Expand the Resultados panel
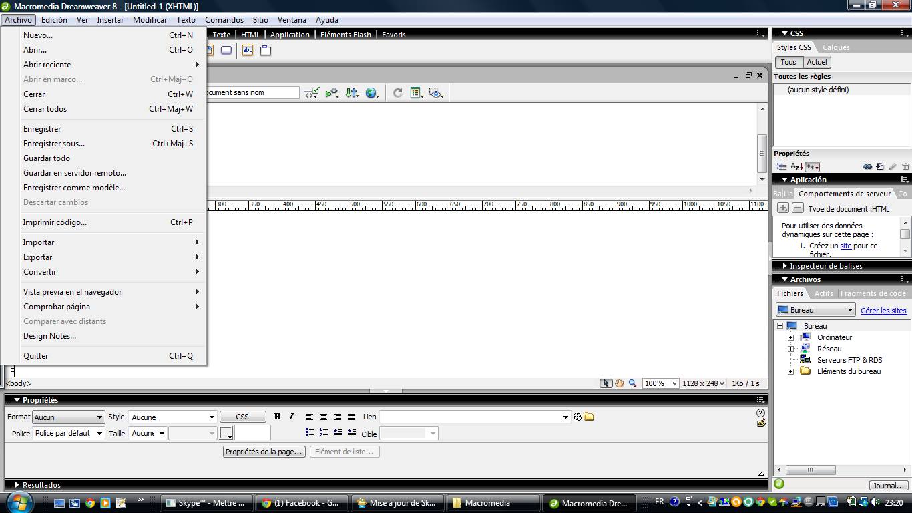Screen dimensions: 912x513 tap(17, 485)
